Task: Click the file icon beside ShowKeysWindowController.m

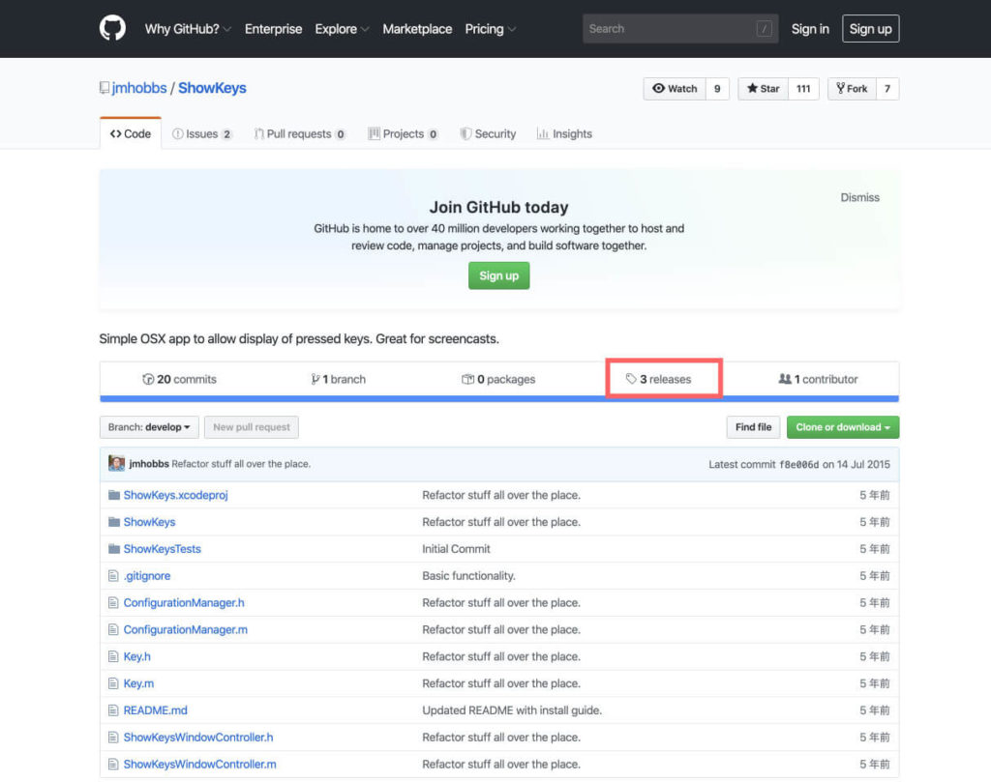Action: [113, 764]
